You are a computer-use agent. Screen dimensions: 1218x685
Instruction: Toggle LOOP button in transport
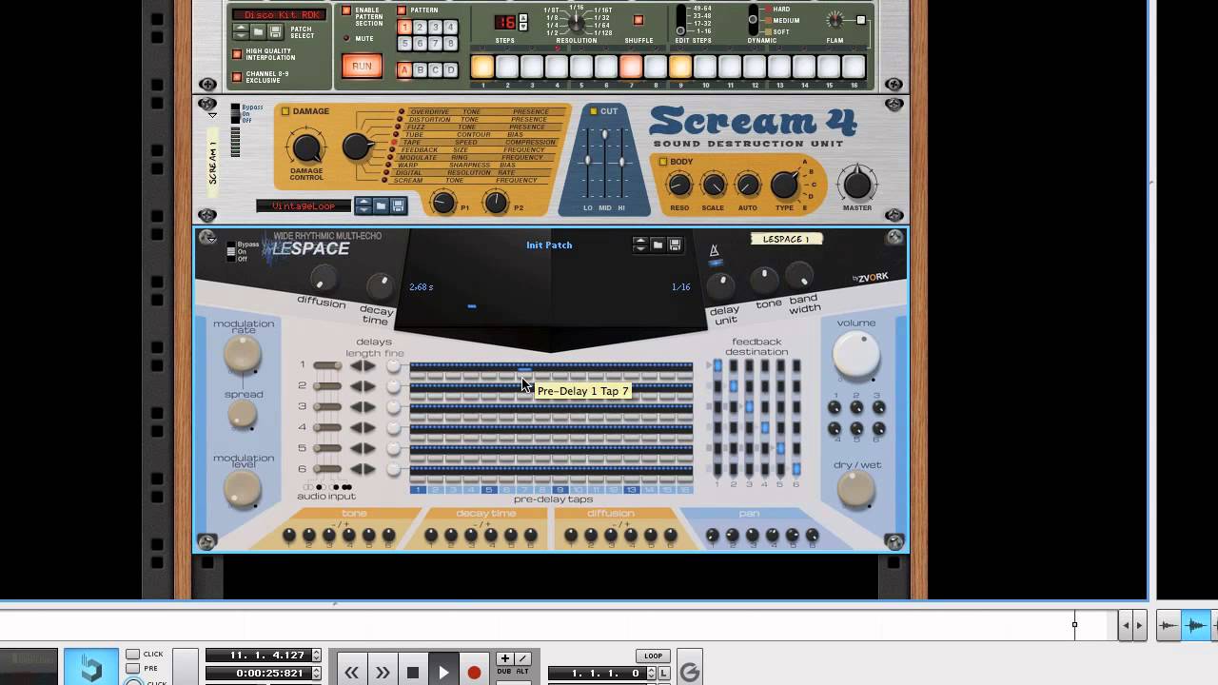[x=653, y=656]
